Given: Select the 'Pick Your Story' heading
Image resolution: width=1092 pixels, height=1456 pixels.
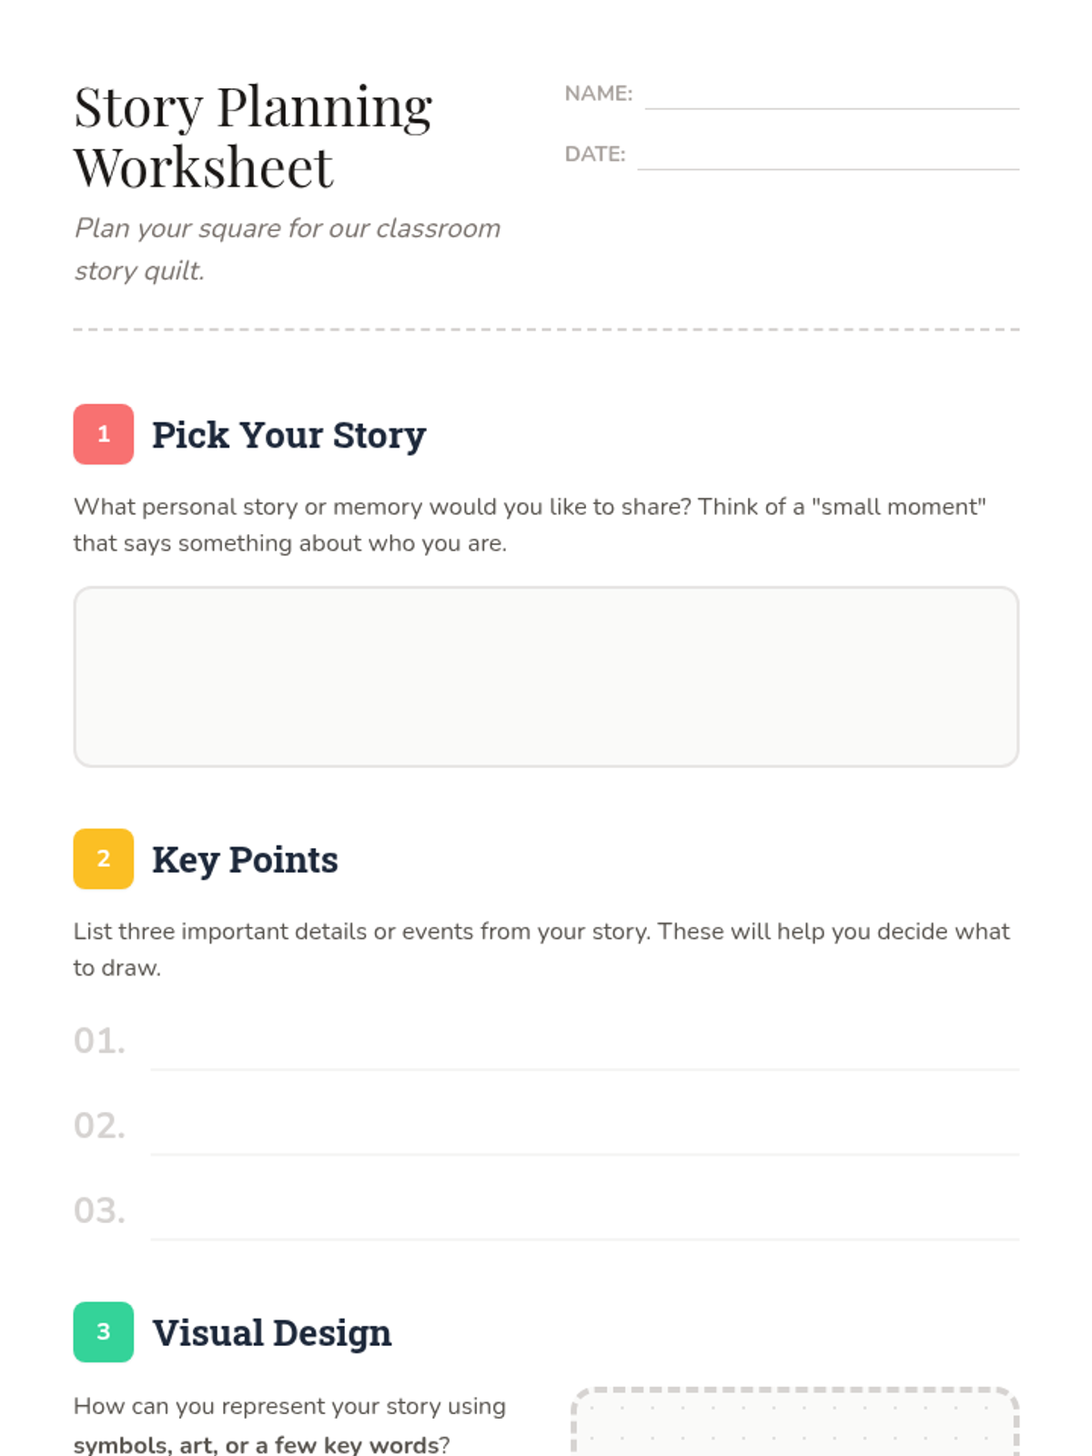Looking at the screenshot, I should [288, 435].
